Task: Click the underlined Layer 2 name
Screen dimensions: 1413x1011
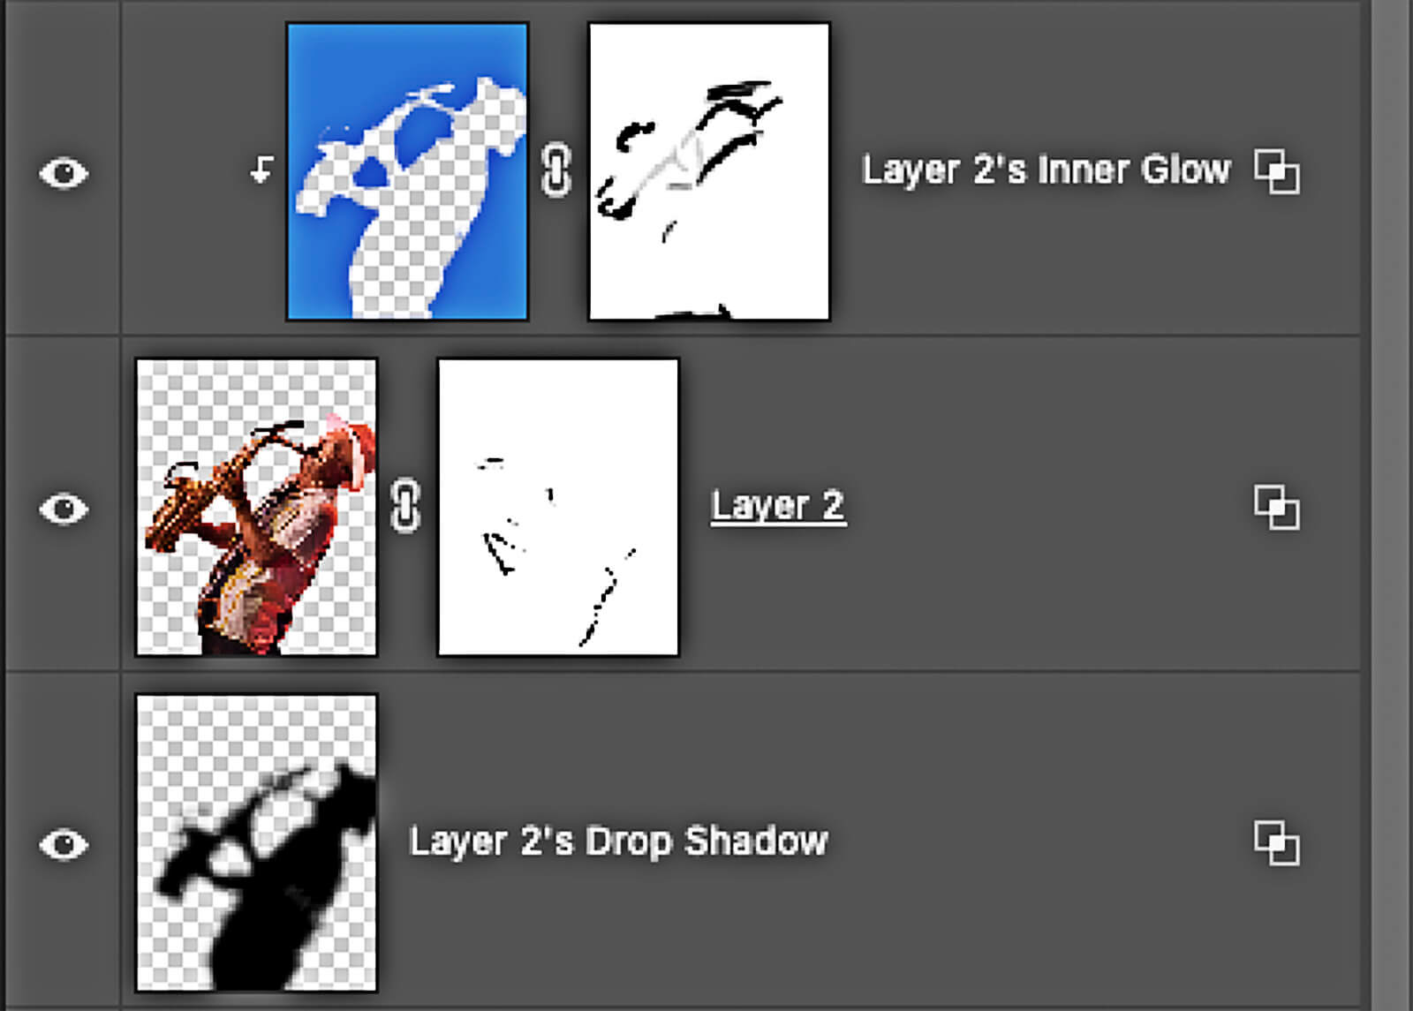Action: 778,506
